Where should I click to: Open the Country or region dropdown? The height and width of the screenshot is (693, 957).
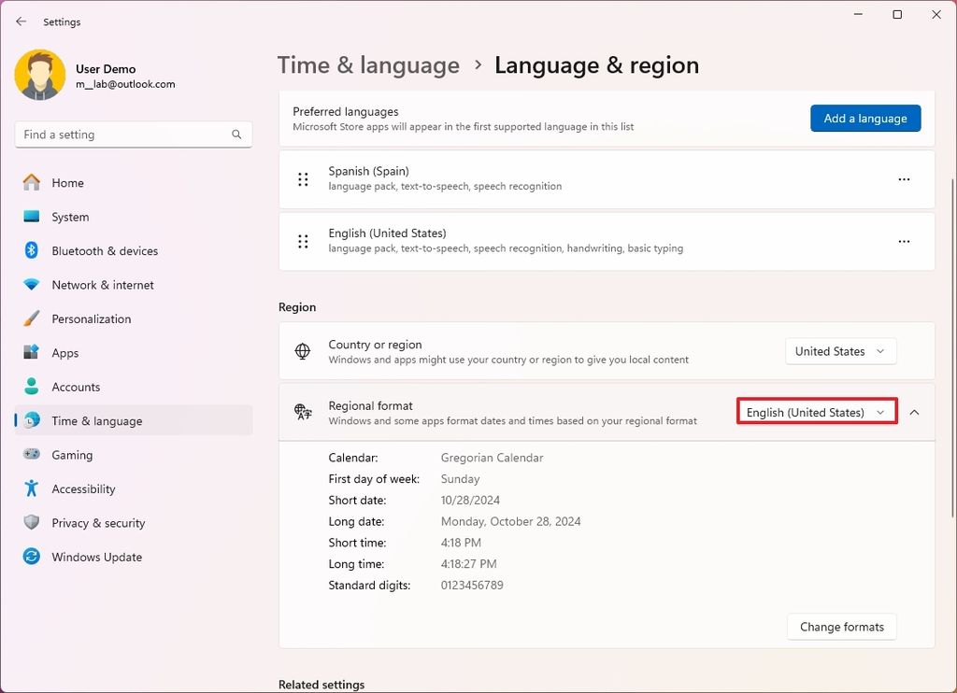point(839,350)
